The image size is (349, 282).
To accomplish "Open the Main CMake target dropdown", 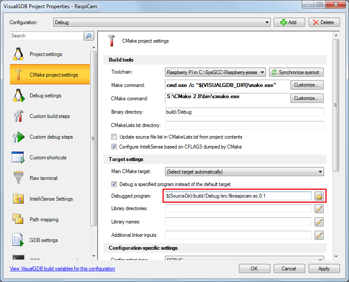I will (245, 172).
